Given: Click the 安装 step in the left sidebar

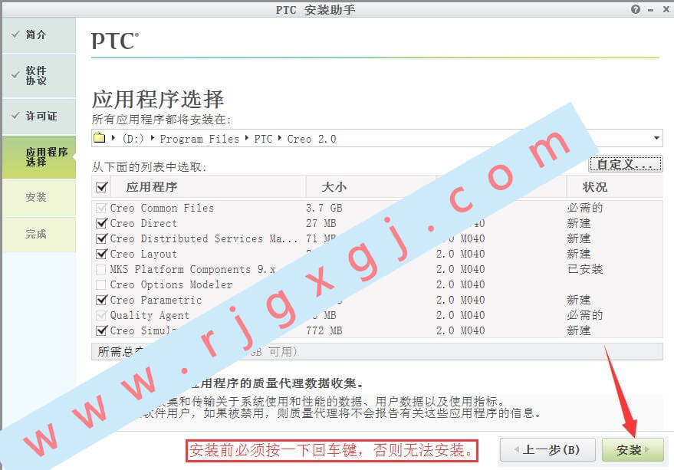Looking at the screenshot, I should pos(38,197).
